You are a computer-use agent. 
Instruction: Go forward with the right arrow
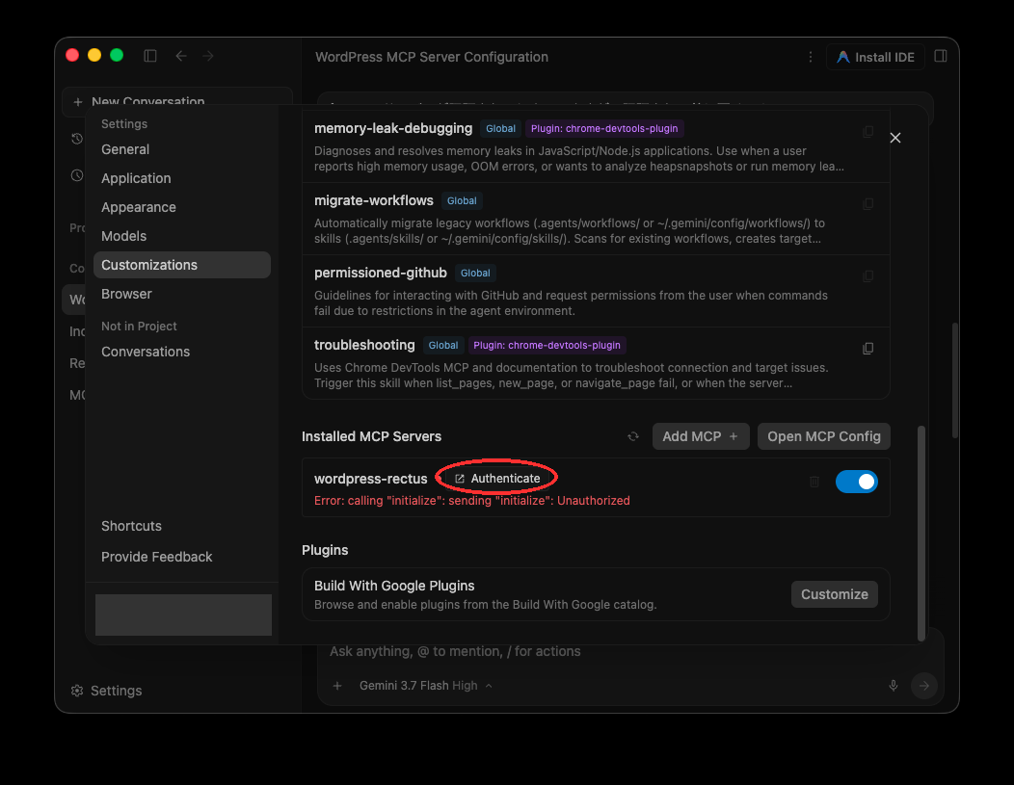[x=208, y=56]
